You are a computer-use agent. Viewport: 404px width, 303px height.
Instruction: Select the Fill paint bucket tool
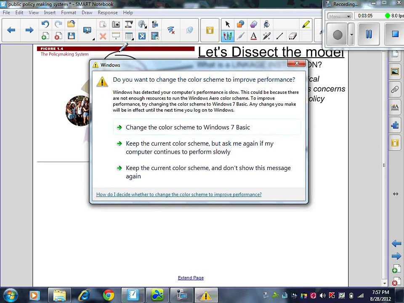tap(266, 24)
